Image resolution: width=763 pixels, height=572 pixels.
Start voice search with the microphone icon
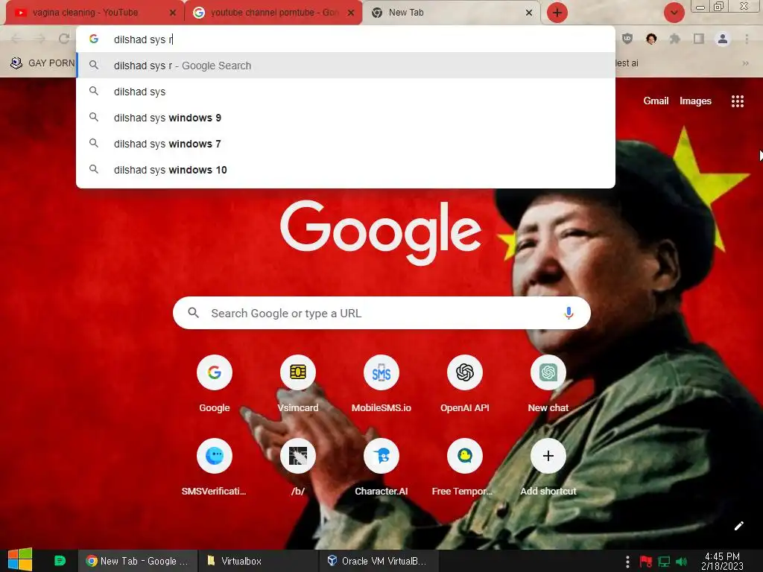click(569, 314)
